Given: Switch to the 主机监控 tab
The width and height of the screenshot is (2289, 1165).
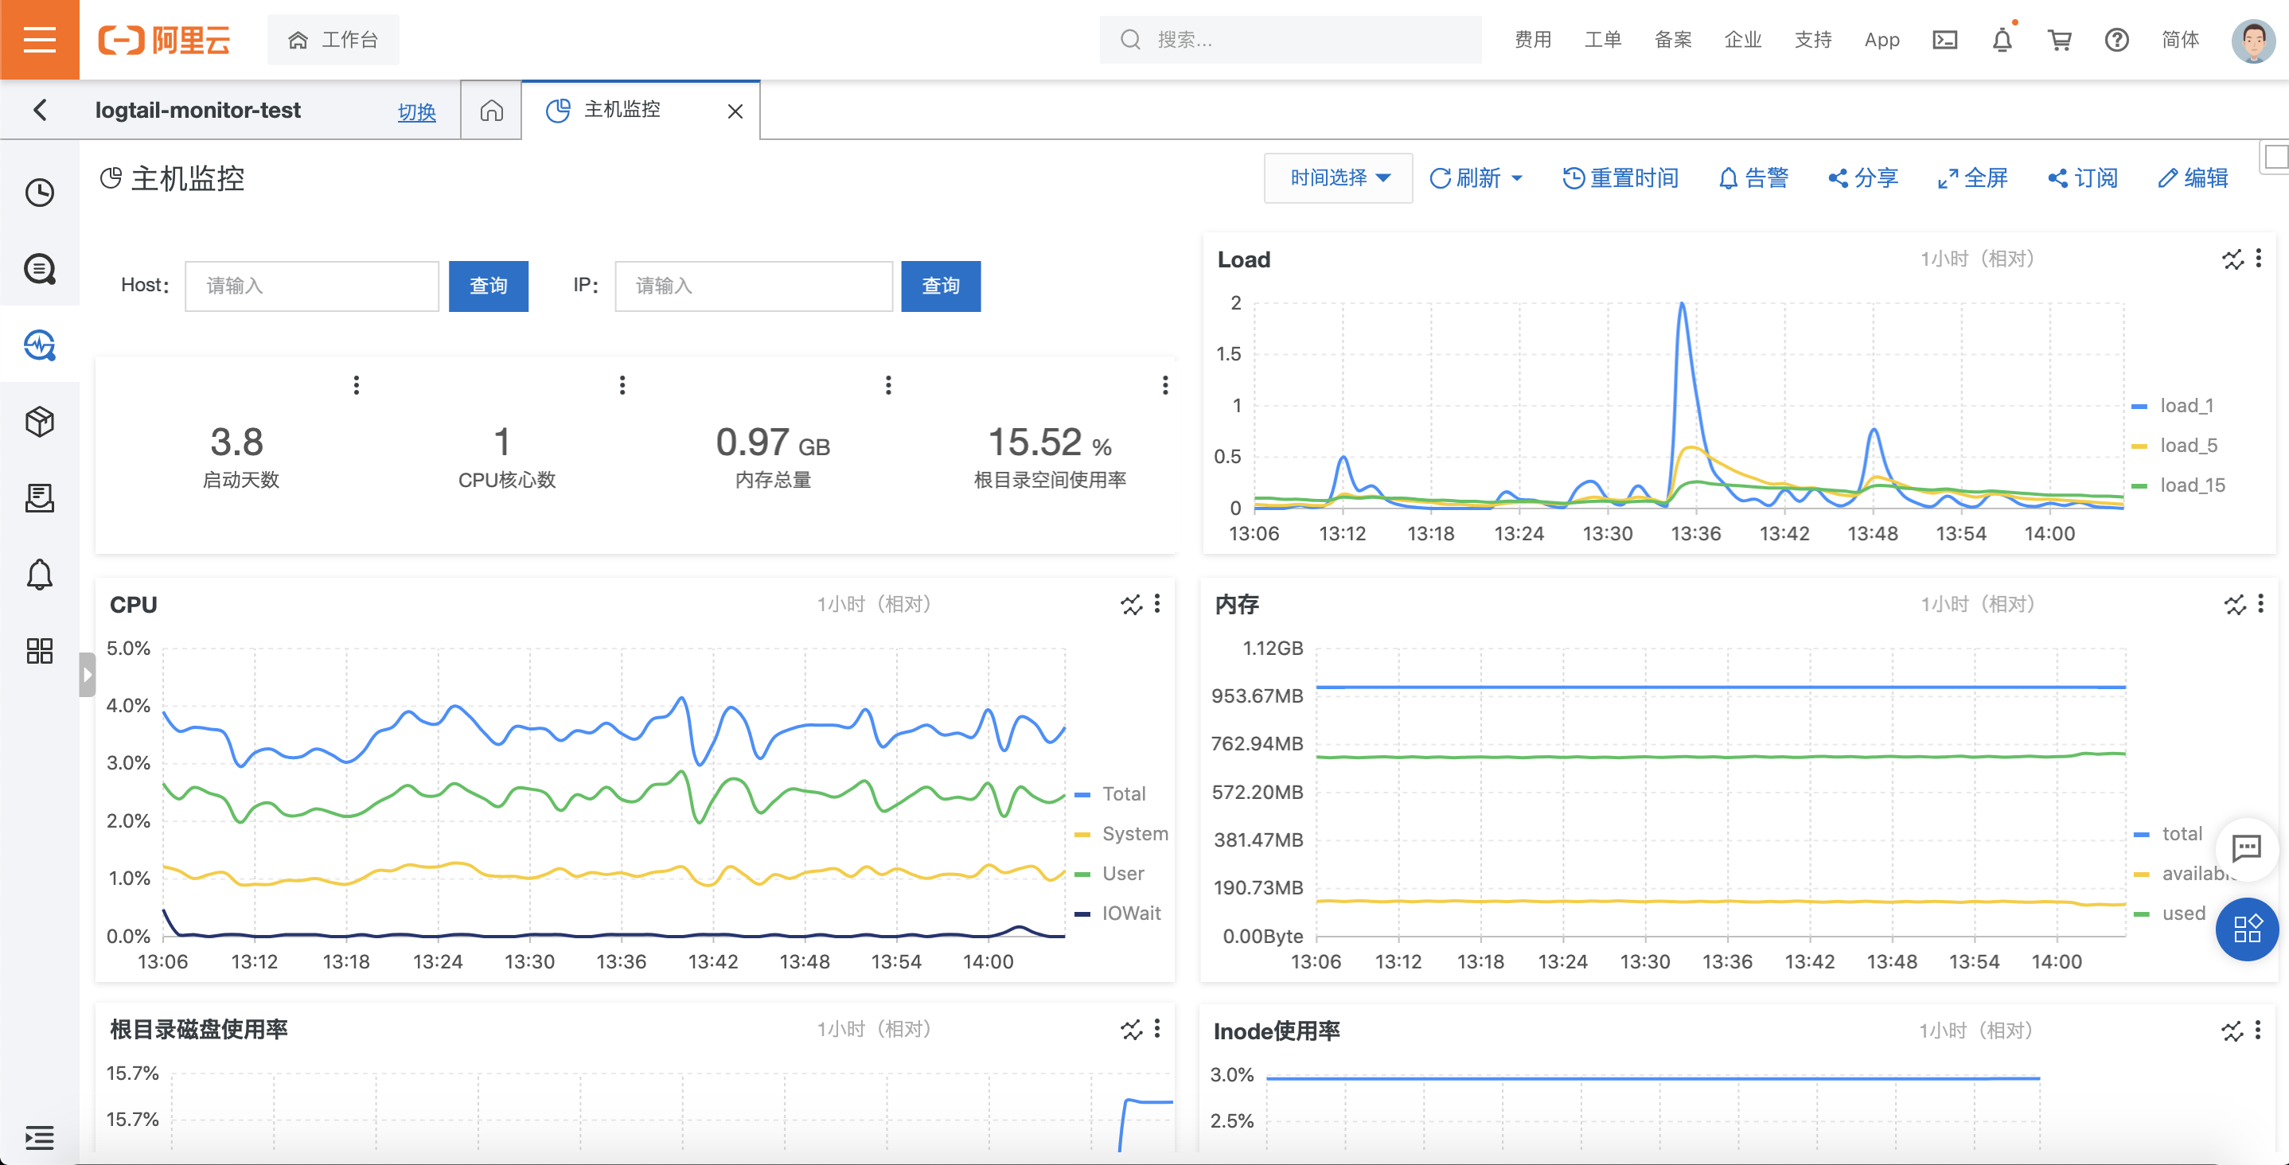Looking at the screenshot, I should point(622,109).
